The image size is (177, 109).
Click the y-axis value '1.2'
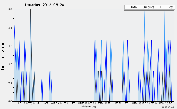[10, 65]
